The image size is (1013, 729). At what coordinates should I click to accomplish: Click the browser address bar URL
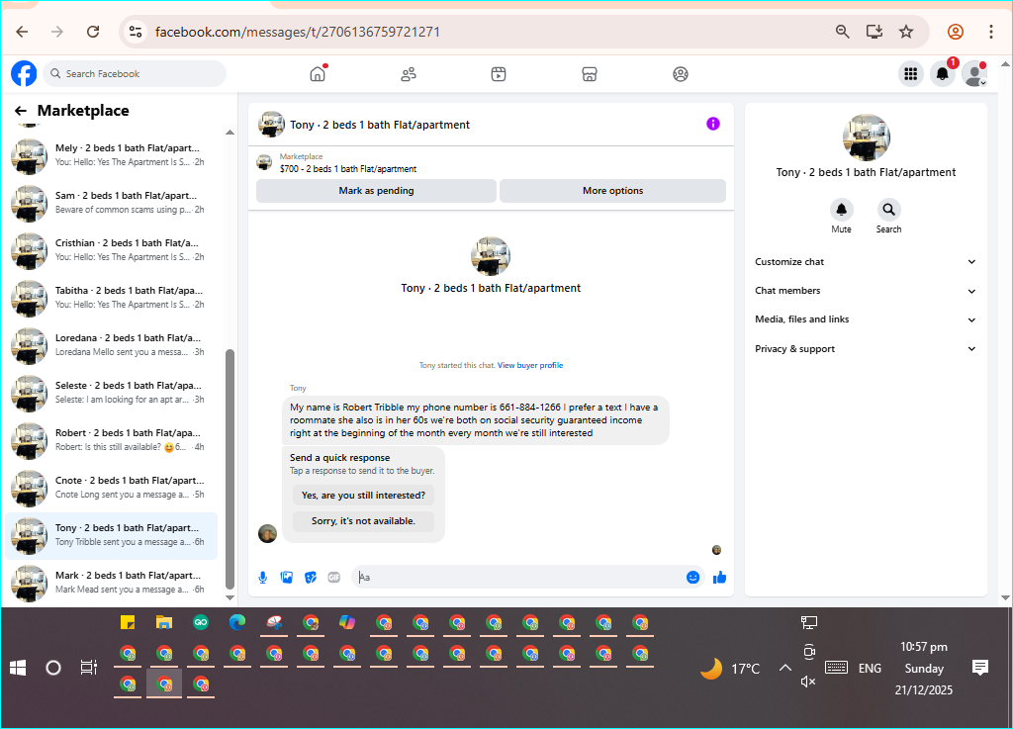point(297,32)
